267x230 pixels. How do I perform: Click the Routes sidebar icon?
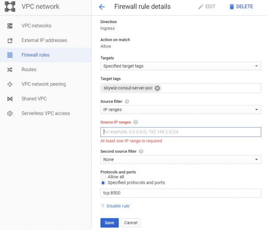click(10, 69)
